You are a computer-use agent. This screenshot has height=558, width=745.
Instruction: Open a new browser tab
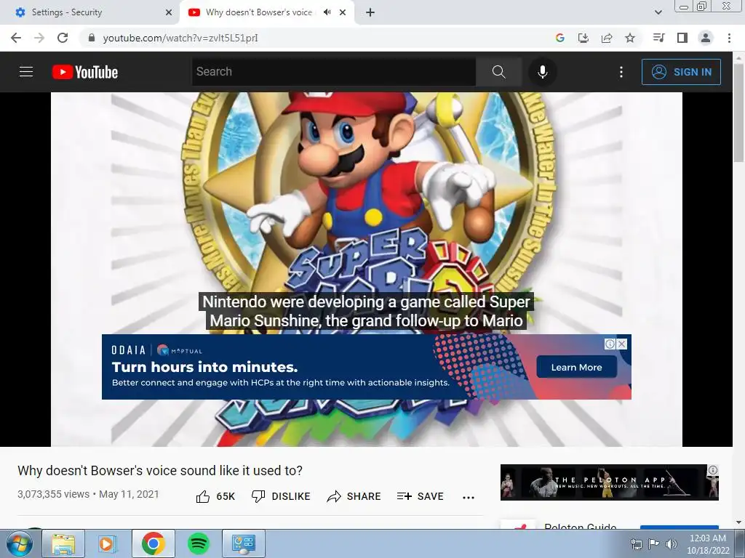click(370, 12)
